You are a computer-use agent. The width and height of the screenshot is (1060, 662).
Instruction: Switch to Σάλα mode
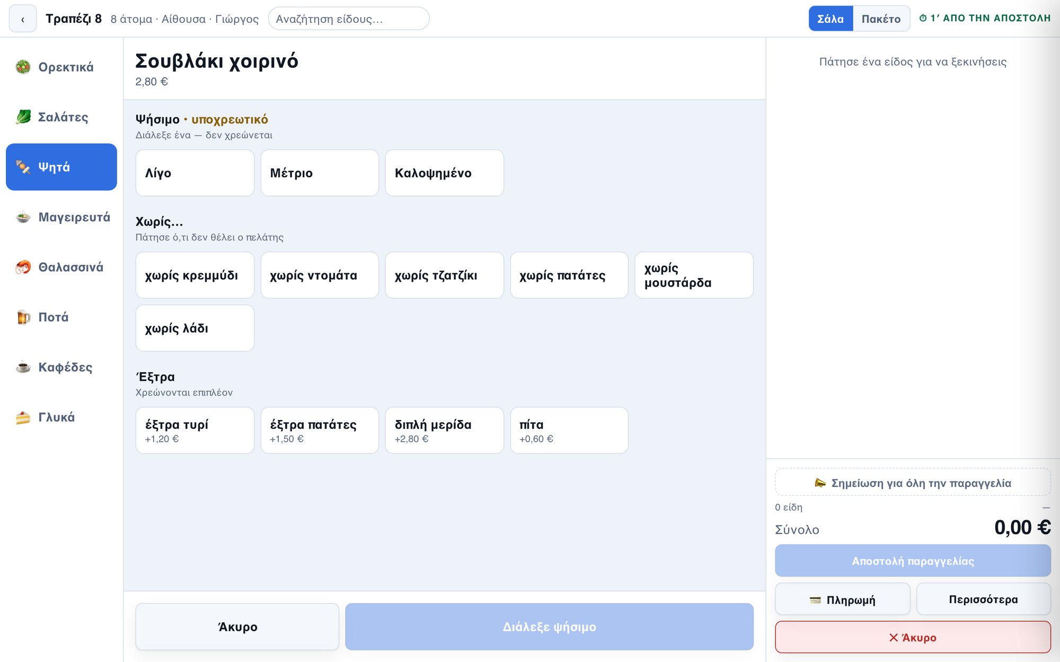click(x=831, y=19)
